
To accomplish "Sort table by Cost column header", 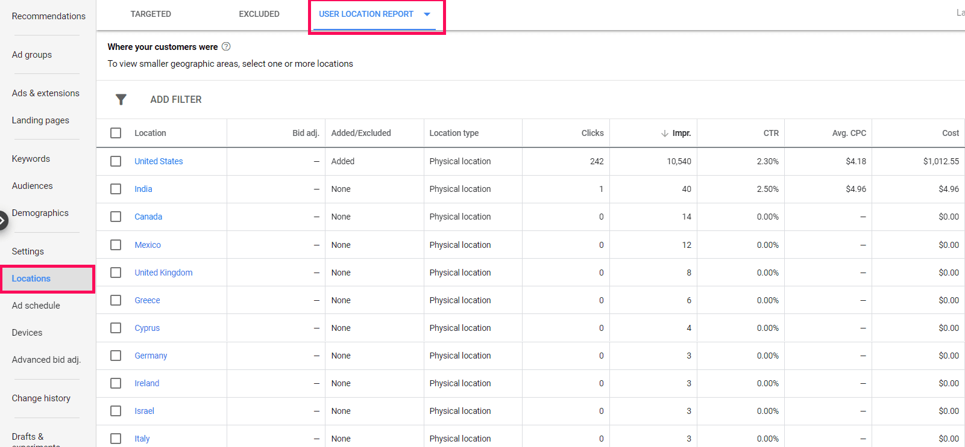I will coord(950,133).
